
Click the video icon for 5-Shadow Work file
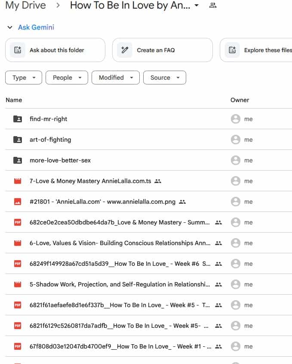18,284
